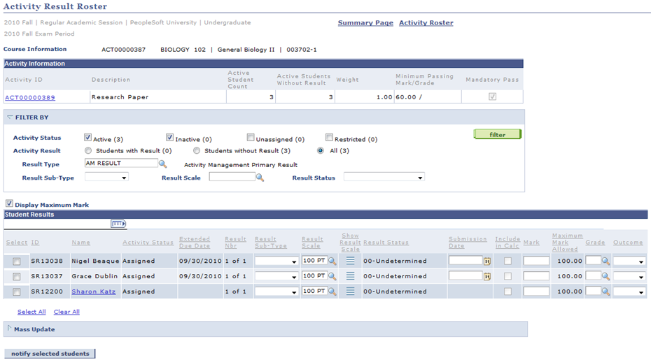Check Include in Calc for Nigel Beaque
Viewport: 651px width, 360px height.
(x=507, y=261)
